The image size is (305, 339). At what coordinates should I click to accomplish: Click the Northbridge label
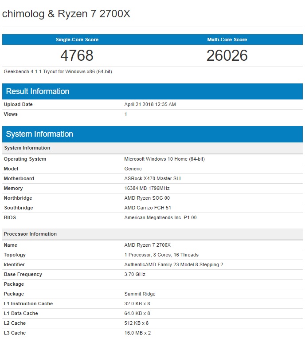(18, 198)
